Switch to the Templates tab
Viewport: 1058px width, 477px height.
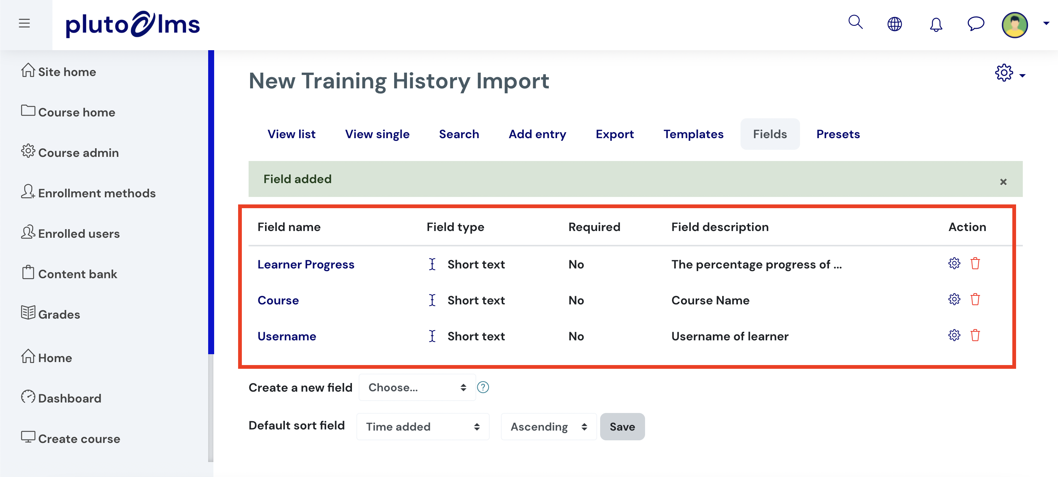point(693,134)
